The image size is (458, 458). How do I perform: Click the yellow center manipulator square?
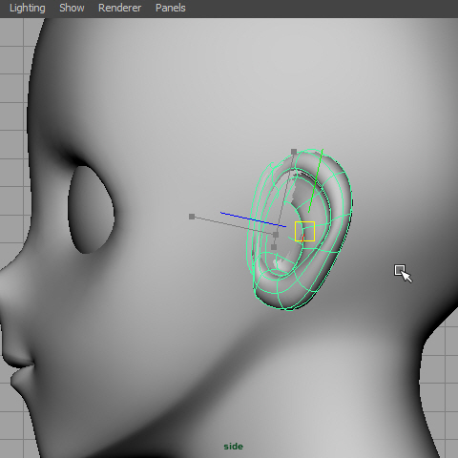[304, 231]
